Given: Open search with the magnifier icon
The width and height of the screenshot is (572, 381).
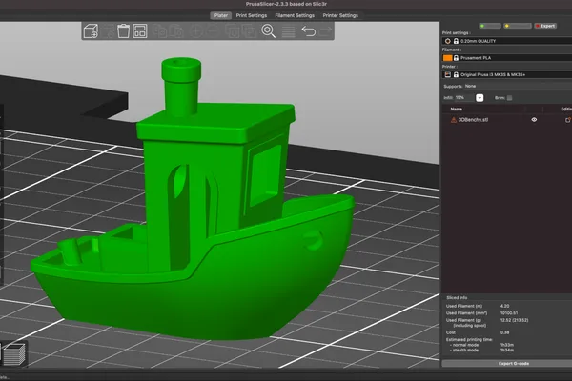Looking at the screenshot, I should [268, 31].
